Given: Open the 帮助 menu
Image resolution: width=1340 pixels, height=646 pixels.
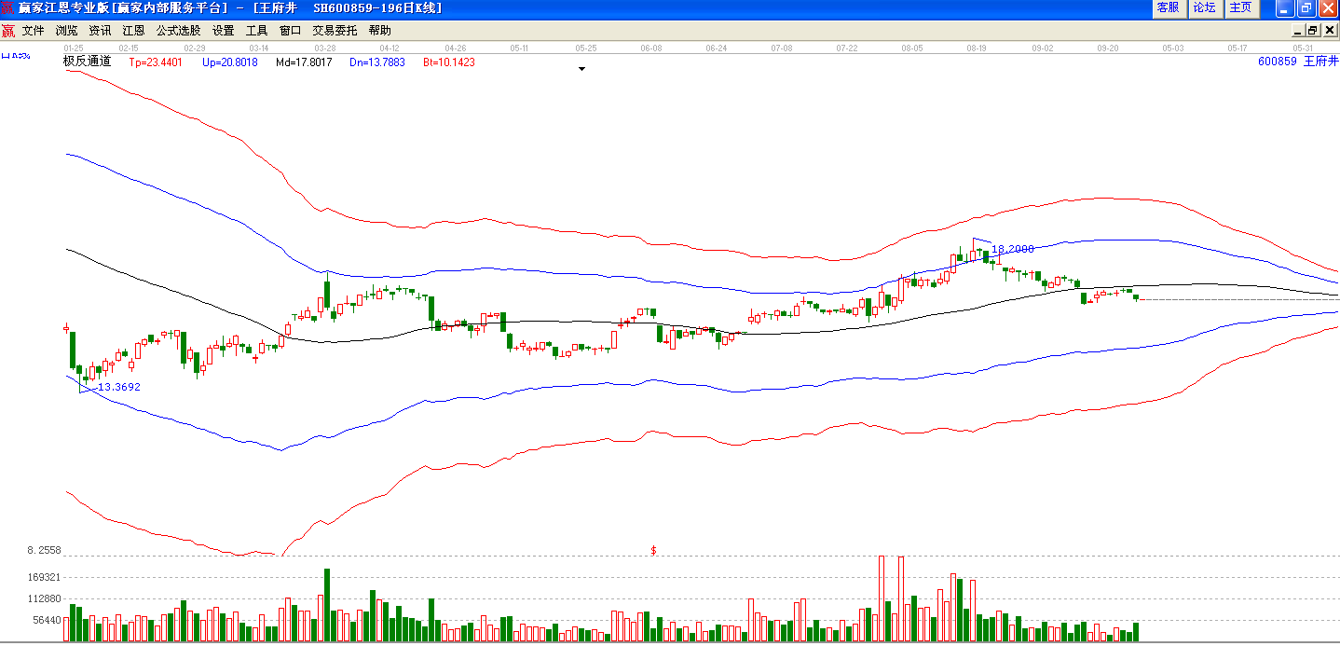Looking at the screenshot, I should coord(379,31).
